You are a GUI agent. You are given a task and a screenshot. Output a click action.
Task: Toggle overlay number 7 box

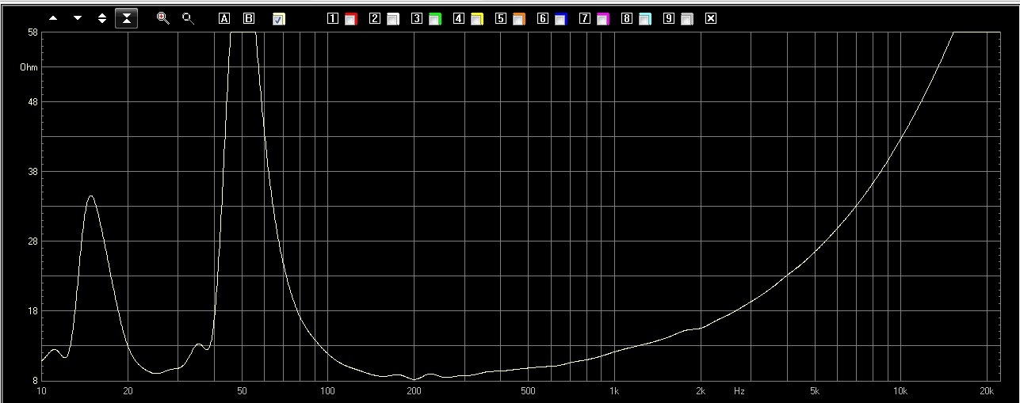(x=585, y=18)
